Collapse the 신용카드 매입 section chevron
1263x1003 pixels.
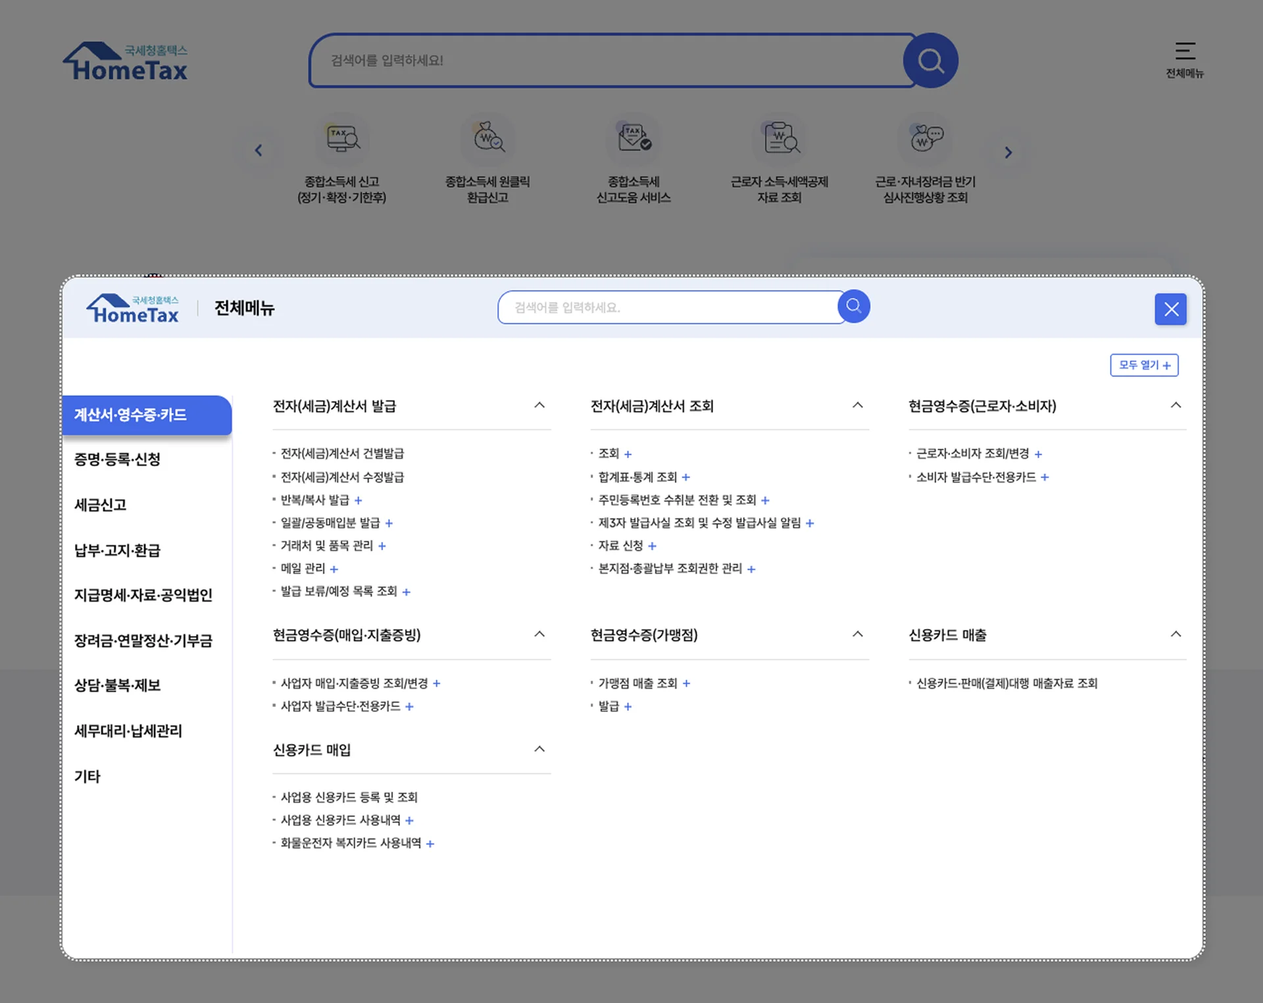(x=539, y=749)
